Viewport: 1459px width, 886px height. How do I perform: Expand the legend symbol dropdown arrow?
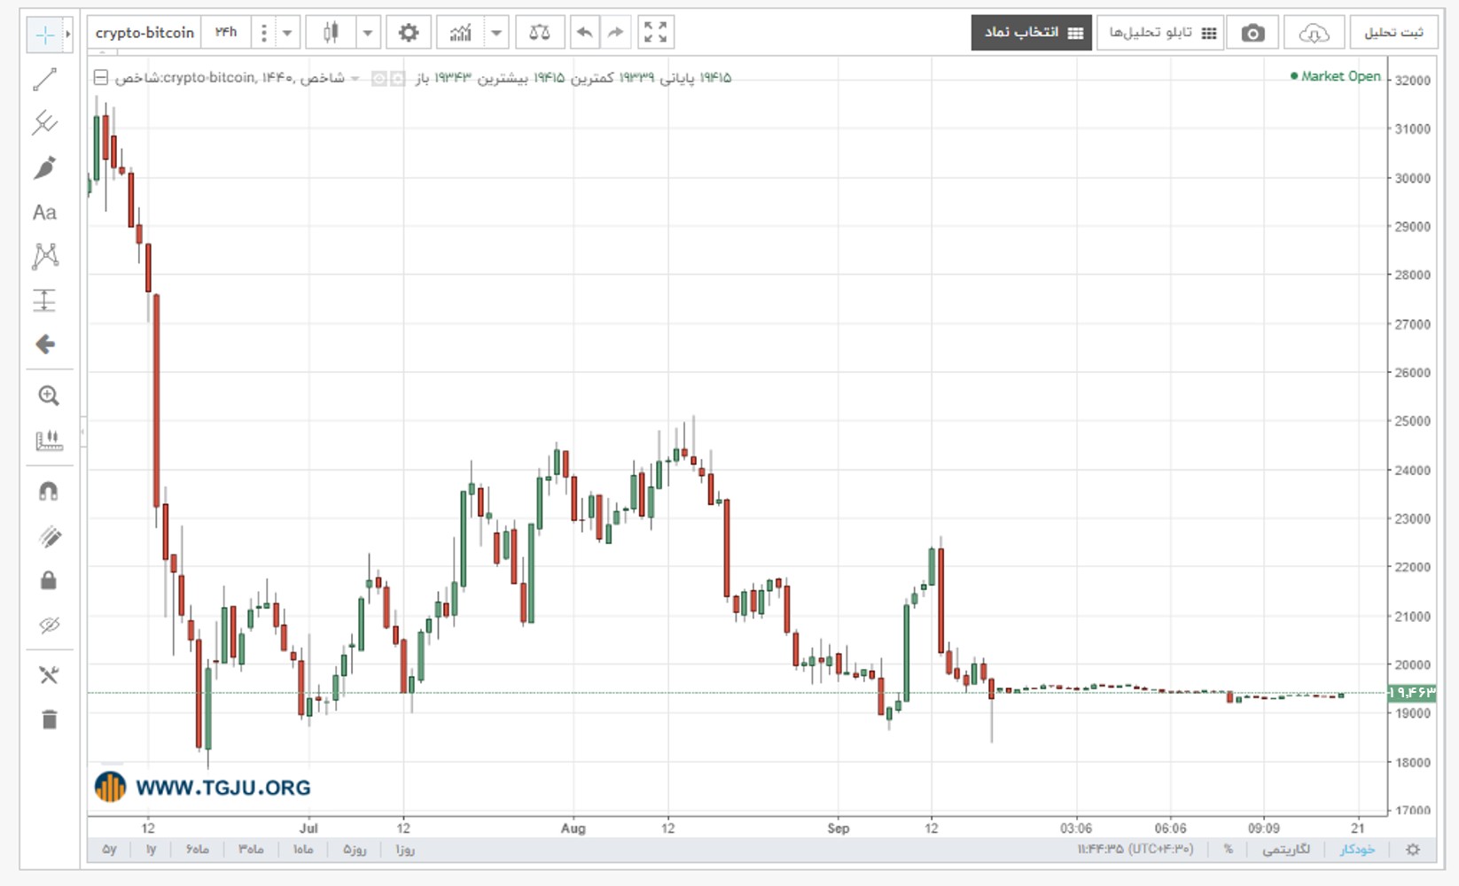355,79
